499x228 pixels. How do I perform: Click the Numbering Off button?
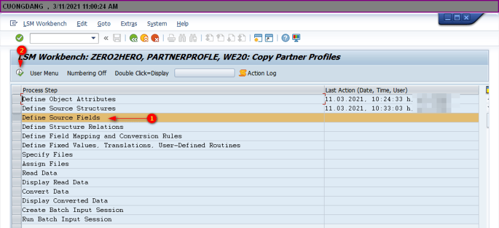[86, 73]
